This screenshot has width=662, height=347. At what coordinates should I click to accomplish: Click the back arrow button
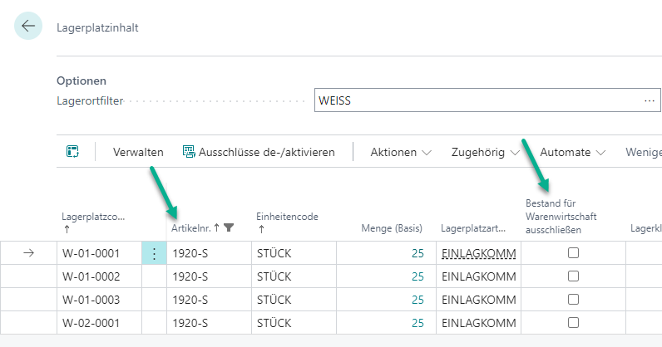28,27
